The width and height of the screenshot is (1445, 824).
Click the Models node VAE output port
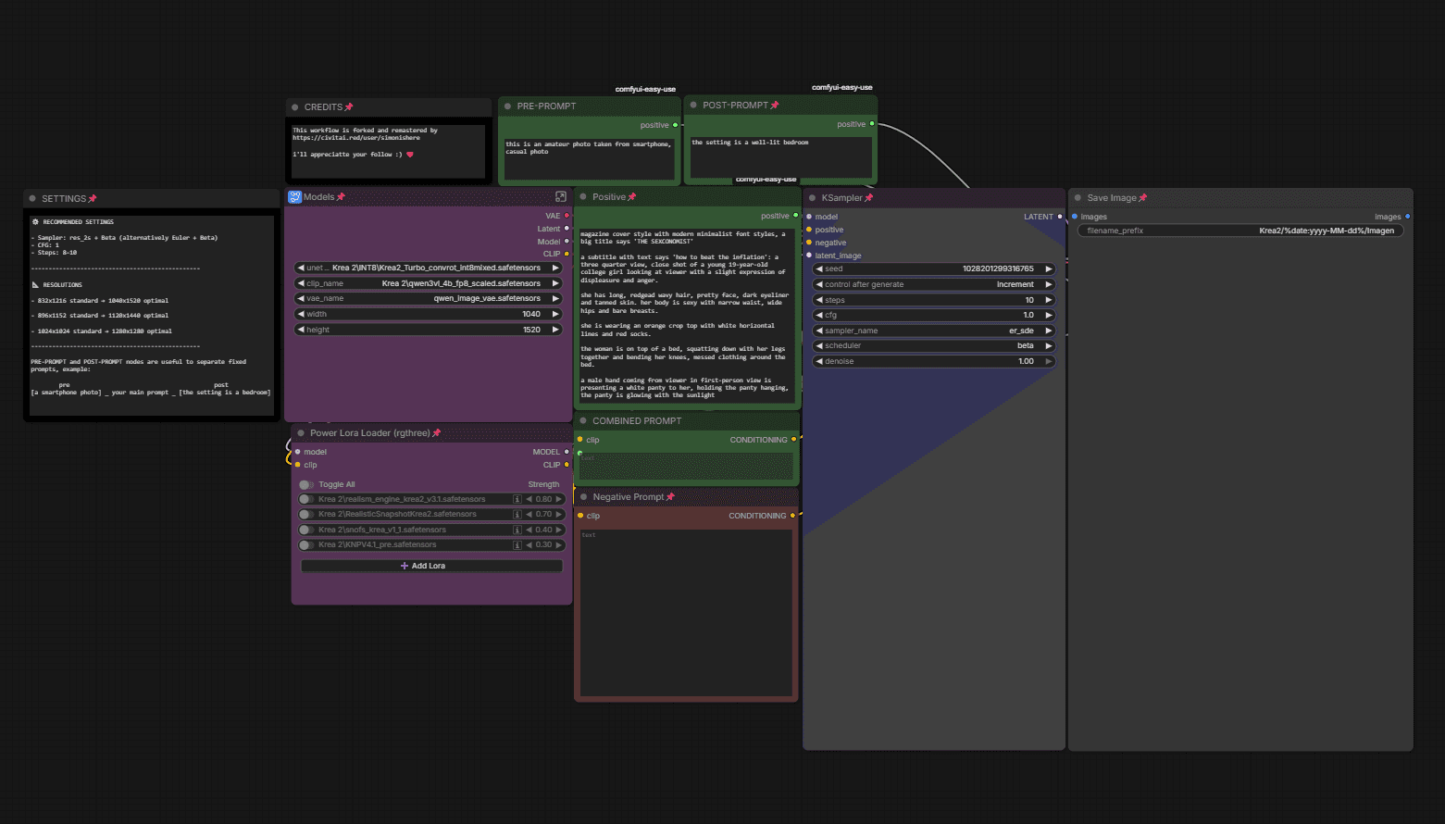click(x=567, y=216)
